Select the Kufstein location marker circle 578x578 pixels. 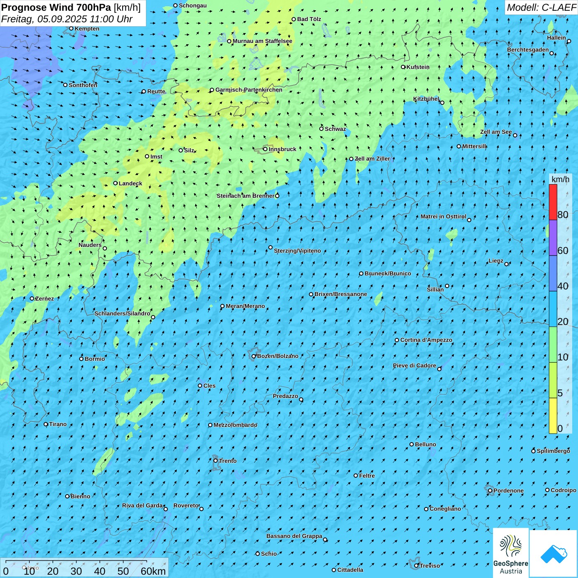click(x=403, y=67)
